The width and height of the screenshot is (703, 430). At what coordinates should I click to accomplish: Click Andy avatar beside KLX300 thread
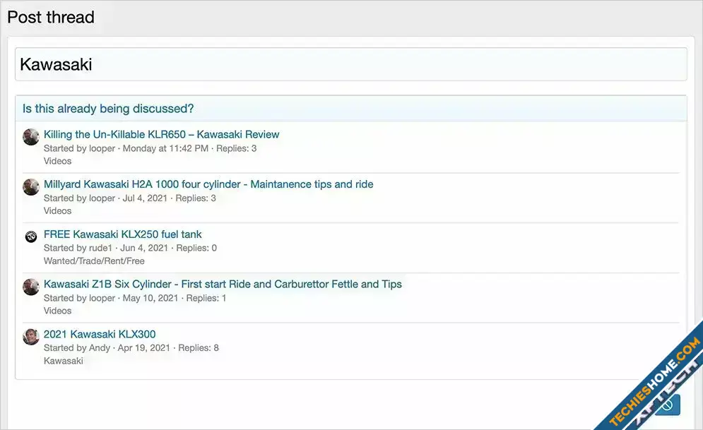click(31, 337)
